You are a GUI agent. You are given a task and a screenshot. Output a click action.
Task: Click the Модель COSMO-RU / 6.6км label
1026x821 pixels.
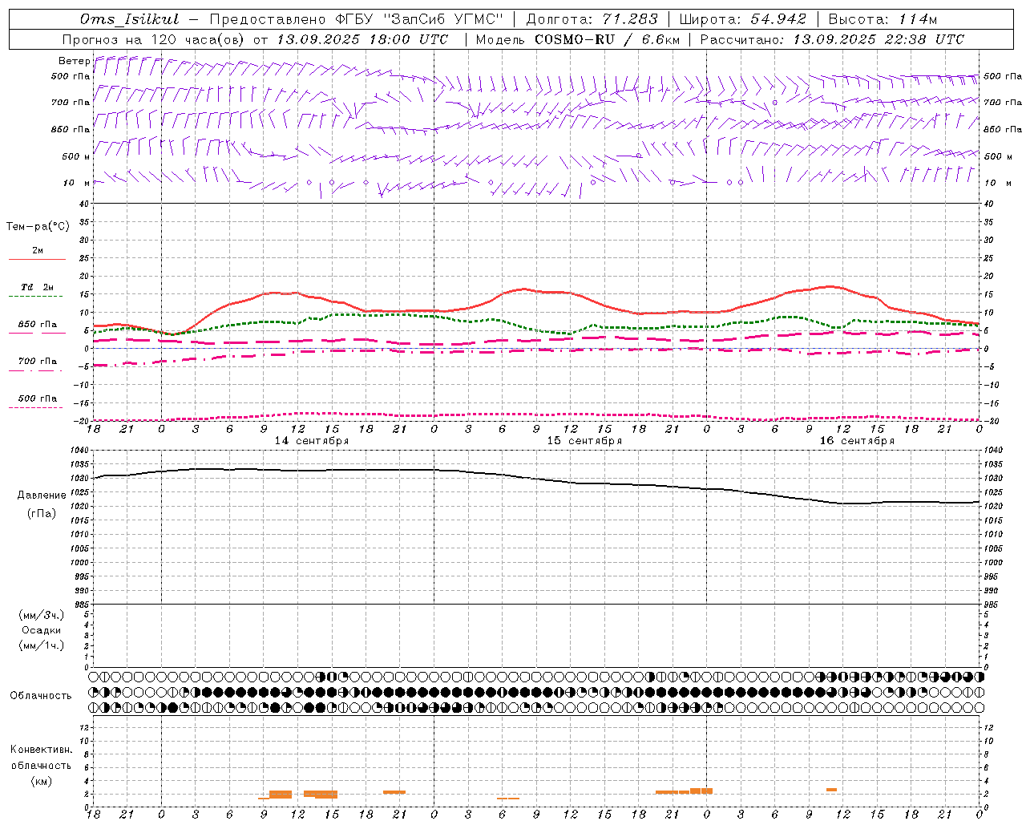coord(577,39)
